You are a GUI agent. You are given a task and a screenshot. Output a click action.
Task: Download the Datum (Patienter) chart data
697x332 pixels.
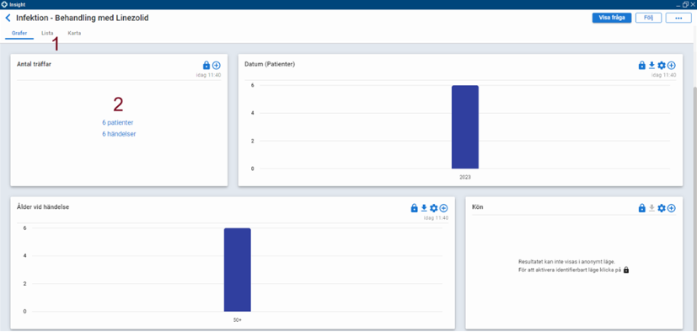pos(651,66)
